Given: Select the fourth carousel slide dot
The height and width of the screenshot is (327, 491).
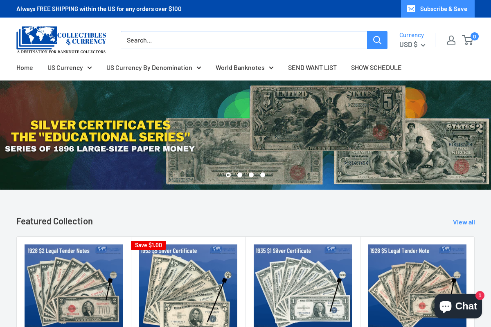Looking at the screenshot, I should [x=262, y=175].
